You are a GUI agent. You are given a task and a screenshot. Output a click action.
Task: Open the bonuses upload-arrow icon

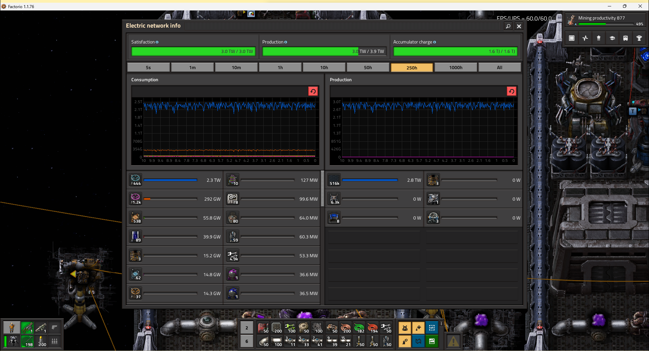pyautogui.click(x=599, y=38)
